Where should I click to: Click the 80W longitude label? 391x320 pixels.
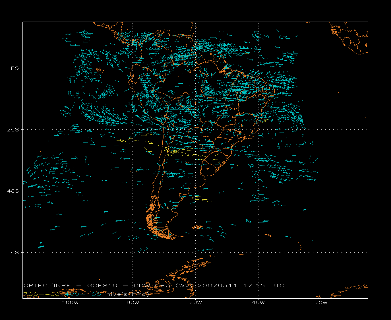coord(133,302)
